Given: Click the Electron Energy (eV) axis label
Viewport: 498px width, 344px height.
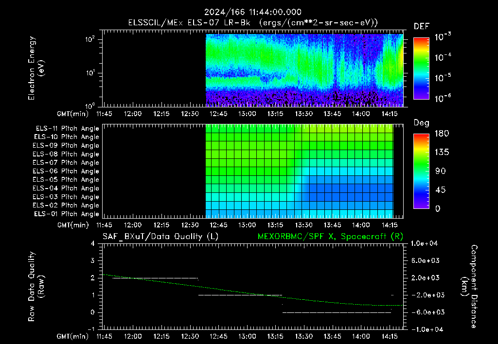Looking at the screenshot, I should point(36,68).
